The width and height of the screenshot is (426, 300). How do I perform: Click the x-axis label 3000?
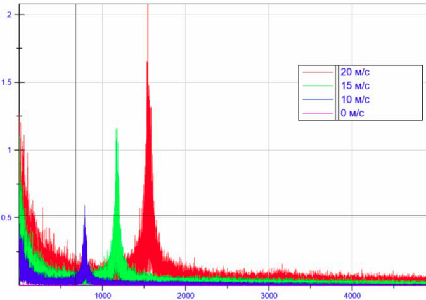click(x=269, y=296)
